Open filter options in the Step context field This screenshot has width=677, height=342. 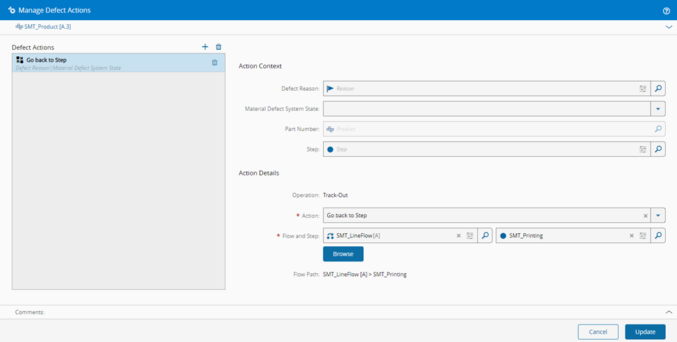point(643,149)
